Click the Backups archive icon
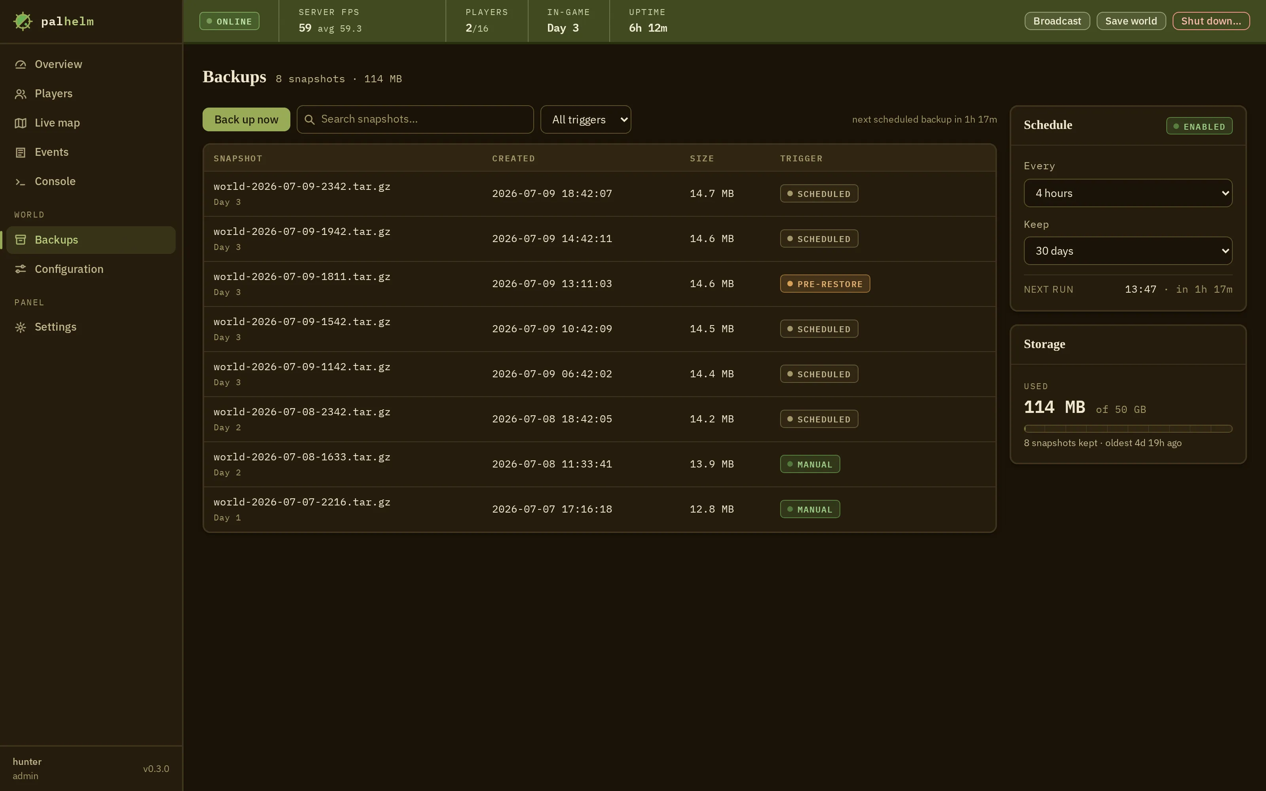Viewport: 1266px width, 791px height. tap(21, 240)
